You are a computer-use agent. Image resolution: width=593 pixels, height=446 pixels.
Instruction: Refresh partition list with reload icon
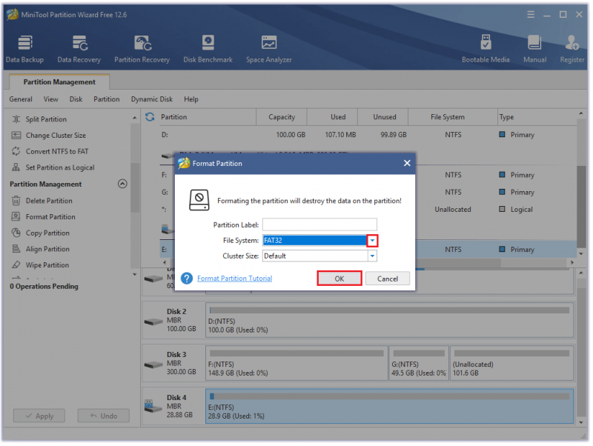pos(150,117)
